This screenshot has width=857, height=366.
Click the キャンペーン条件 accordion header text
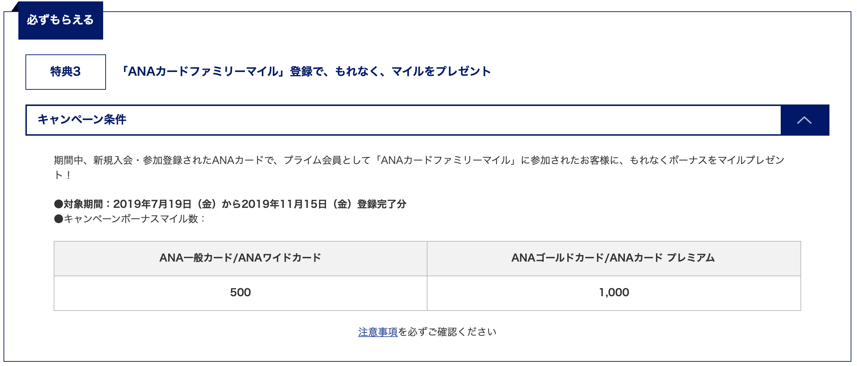(x=82, y=119)
